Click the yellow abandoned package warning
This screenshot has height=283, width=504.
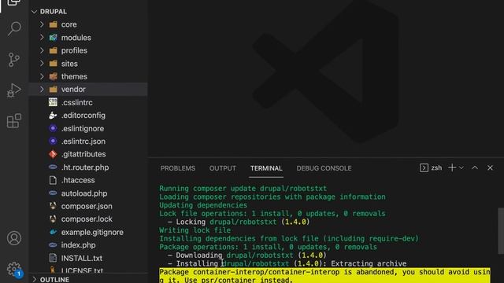324,276
